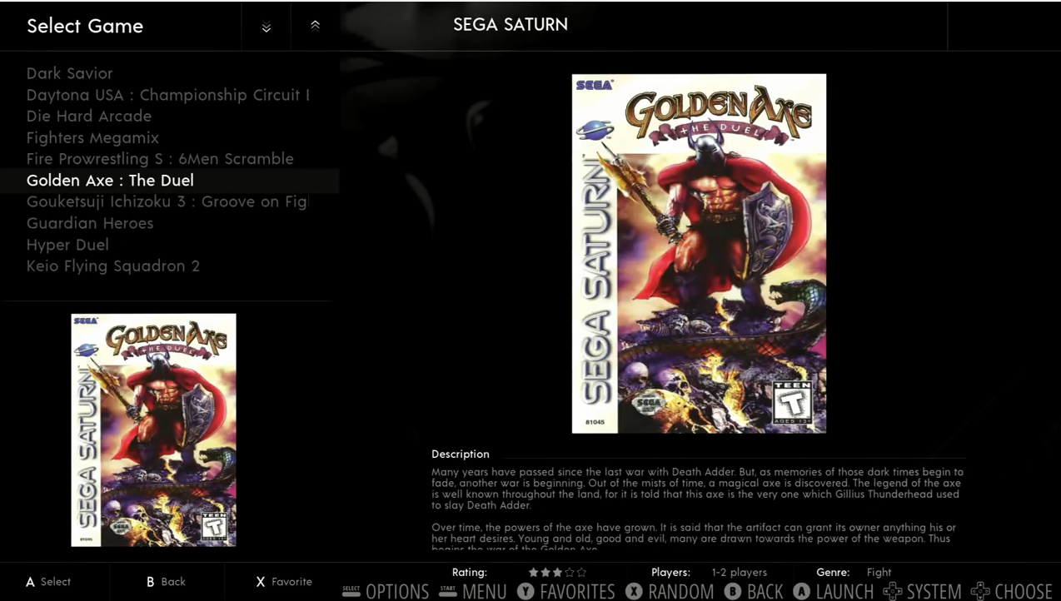Click the X Favorite button

tap(284, 582)
